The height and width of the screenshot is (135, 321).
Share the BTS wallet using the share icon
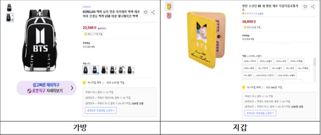(x=313, y=7)
